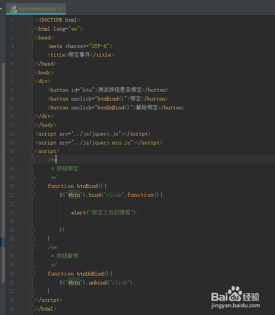The width and height of the screenshot is (275, 315).
Task: Click function name btnBind on line 20
Action: pos(87,186)
